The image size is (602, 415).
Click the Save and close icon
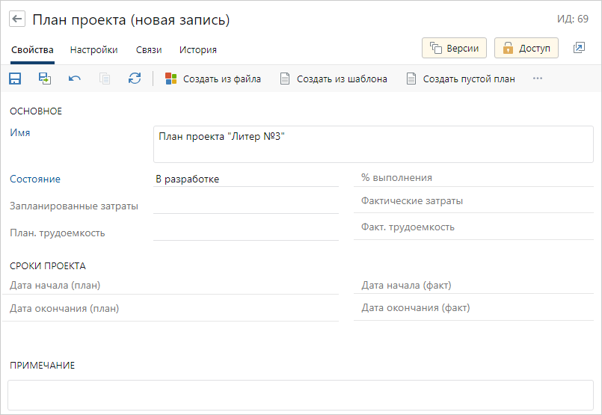(x=45, y=79)
